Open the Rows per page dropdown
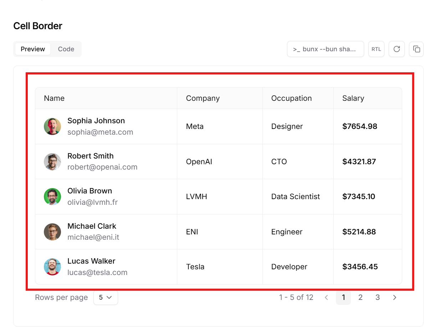 click(x=106, y=297)
